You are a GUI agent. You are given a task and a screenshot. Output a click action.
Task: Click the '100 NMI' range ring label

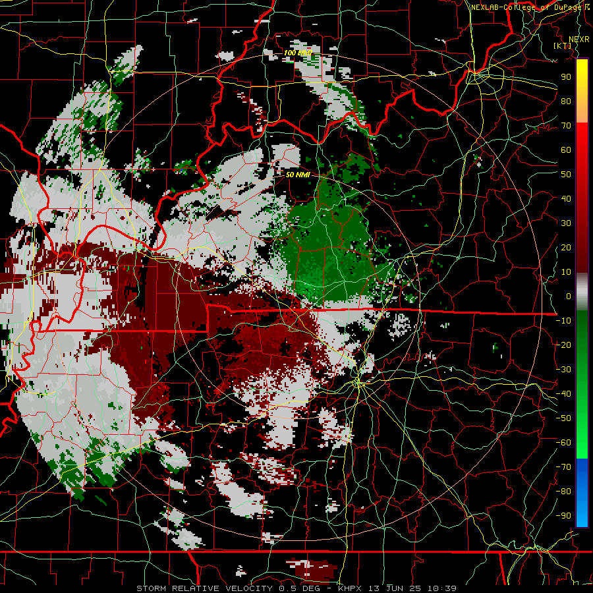(298, 53)
